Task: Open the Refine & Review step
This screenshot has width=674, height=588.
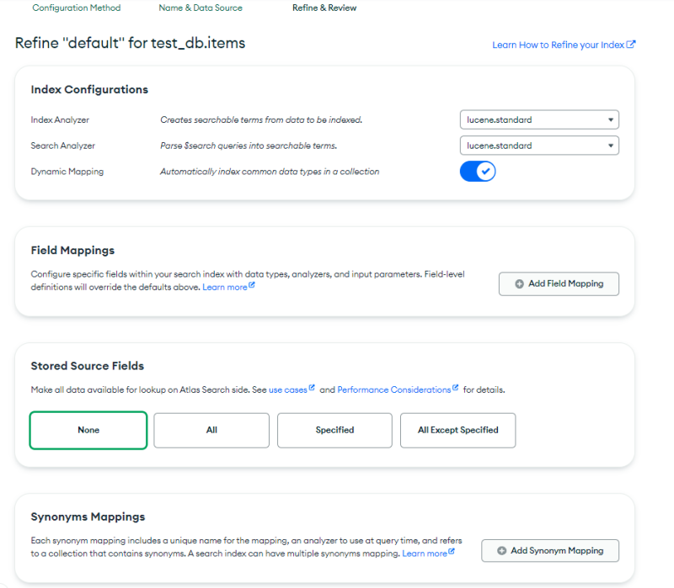Action: coord(324,8)
